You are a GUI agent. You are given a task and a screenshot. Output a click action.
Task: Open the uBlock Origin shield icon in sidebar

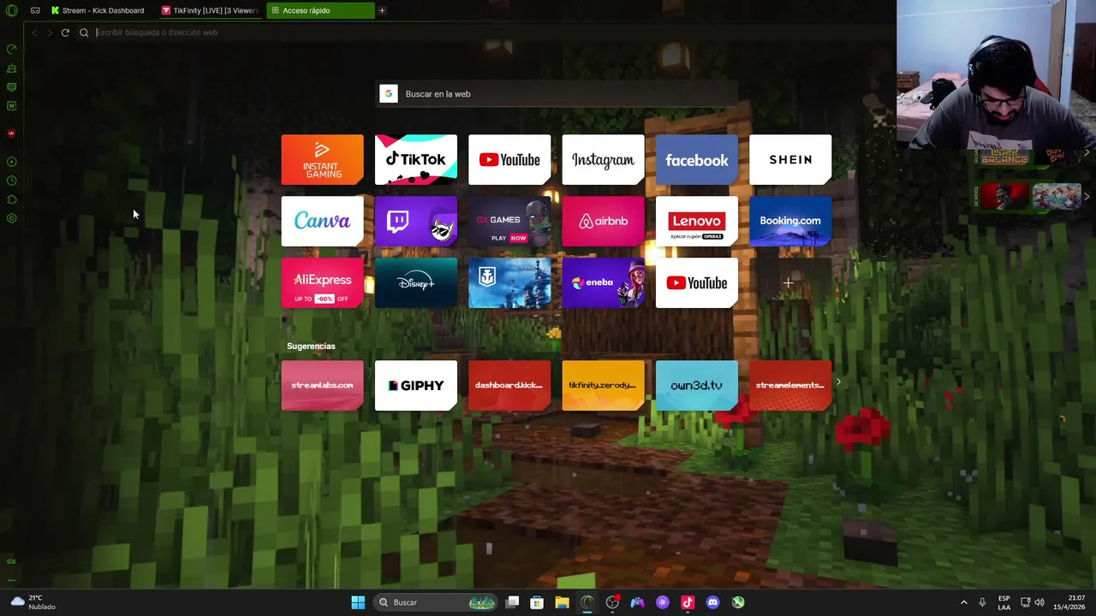(x=11, y=133)
